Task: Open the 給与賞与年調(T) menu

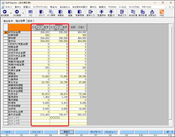Action: pos(80,7)
